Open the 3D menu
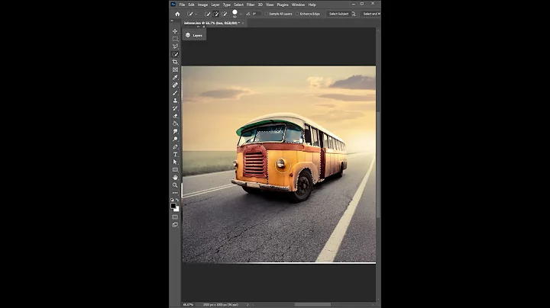 pos(260,5)
